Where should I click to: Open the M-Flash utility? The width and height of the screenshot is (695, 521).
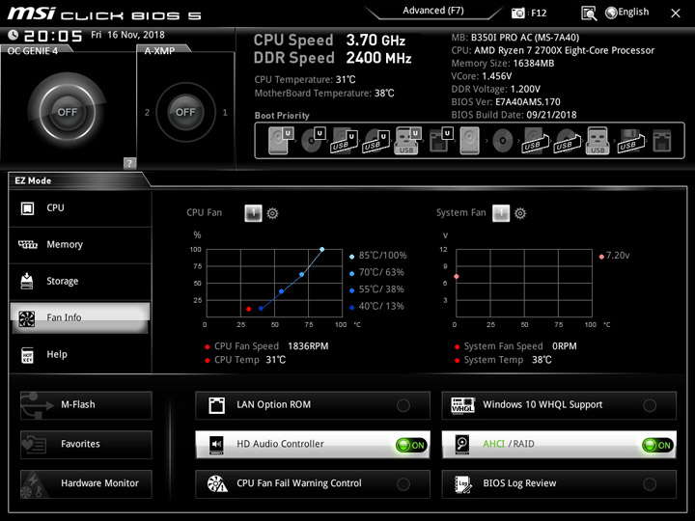[x=86, y=405]
